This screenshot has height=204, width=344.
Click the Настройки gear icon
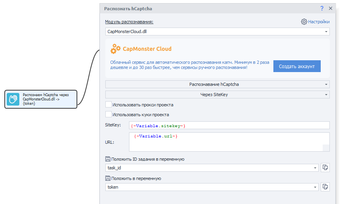click(304, 22)
